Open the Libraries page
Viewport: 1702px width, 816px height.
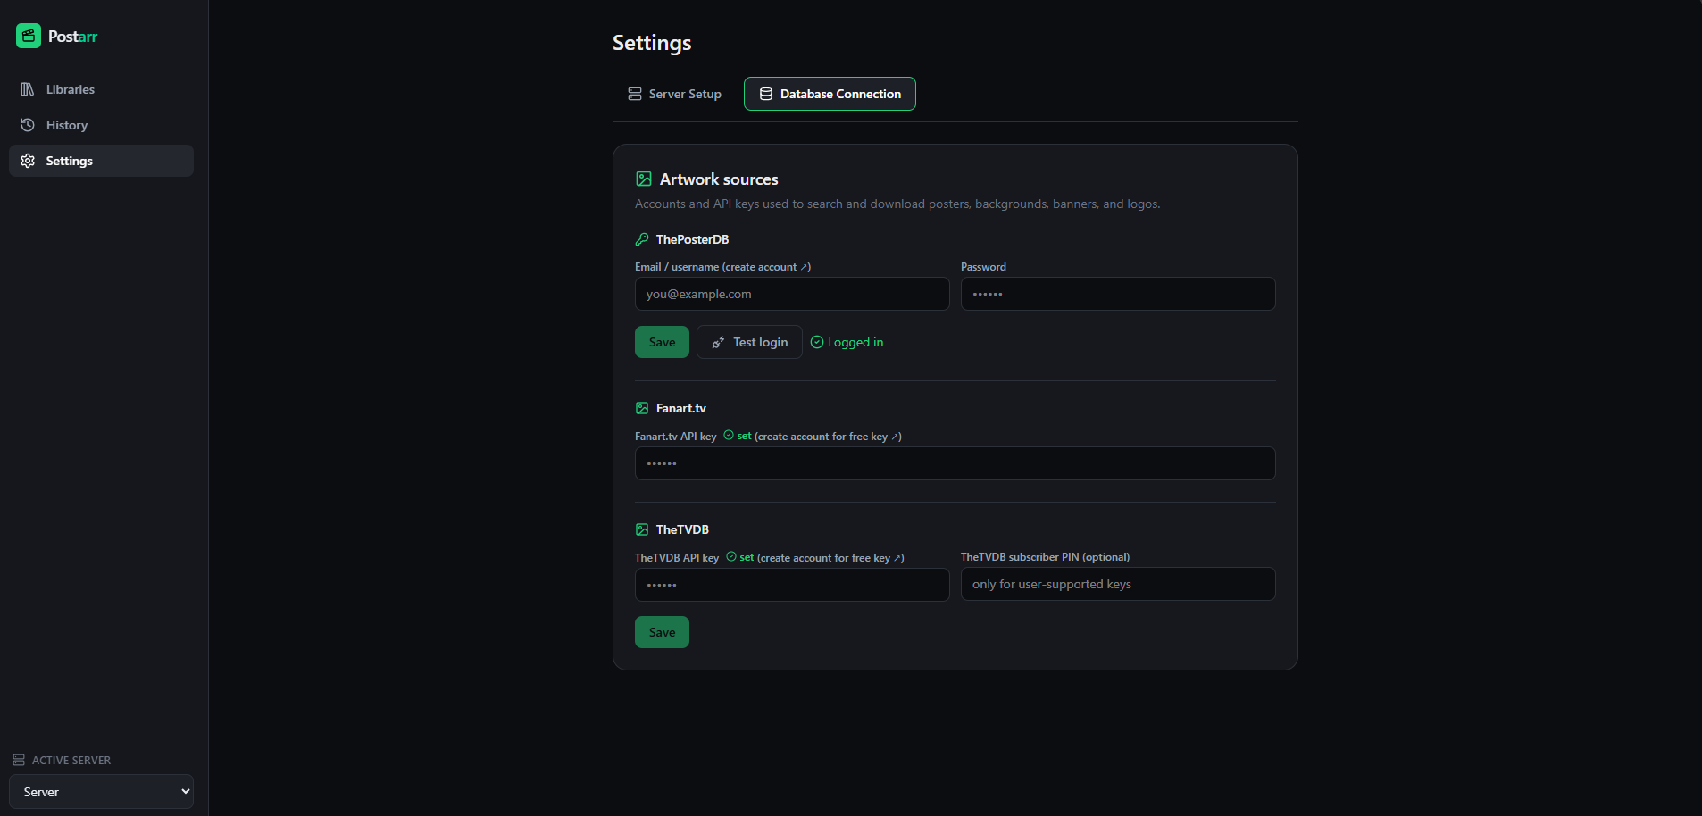tap(101, 89)
